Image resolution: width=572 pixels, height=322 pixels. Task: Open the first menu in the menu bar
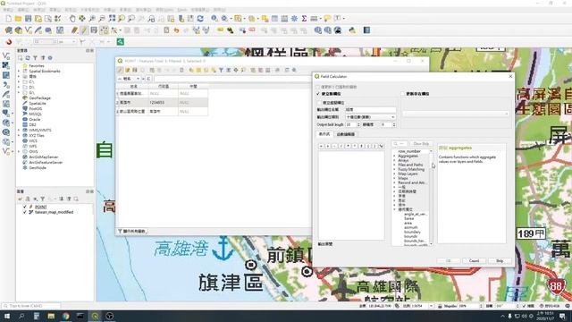pos(7,10)
